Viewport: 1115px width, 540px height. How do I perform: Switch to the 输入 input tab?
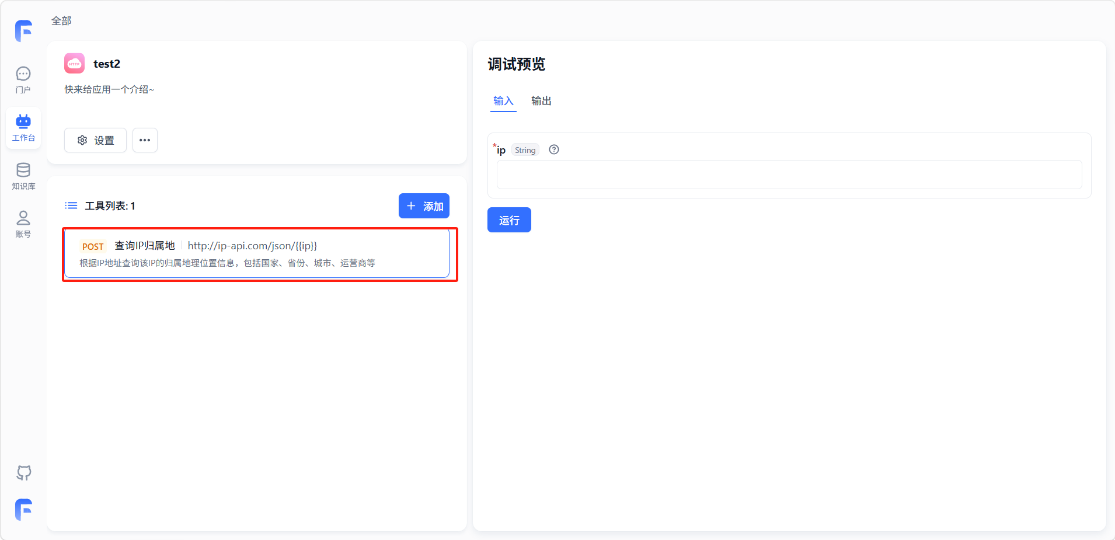[x=503, y=101]
